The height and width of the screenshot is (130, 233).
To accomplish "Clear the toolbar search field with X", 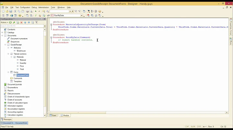I will pos(72,11).
